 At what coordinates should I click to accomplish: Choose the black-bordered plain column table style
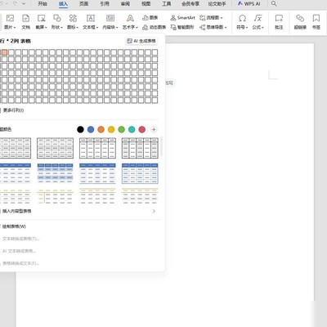[x=97, y=148]
